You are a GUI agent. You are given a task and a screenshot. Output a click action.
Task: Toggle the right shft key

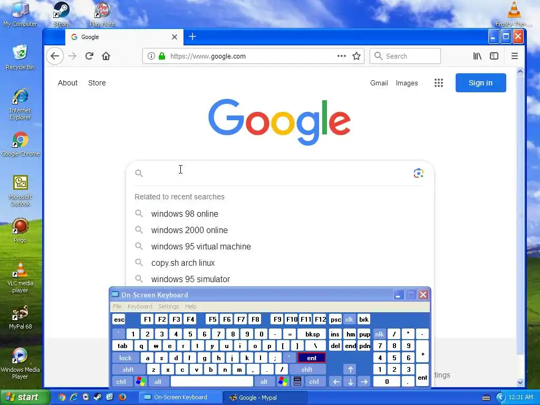tap(307, 370)
